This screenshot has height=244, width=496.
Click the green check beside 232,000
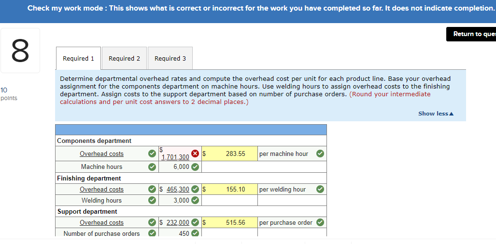click(195, 222)
